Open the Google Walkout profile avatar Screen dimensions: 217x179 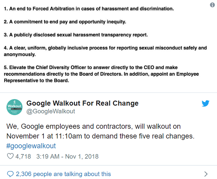coord(14,107)
